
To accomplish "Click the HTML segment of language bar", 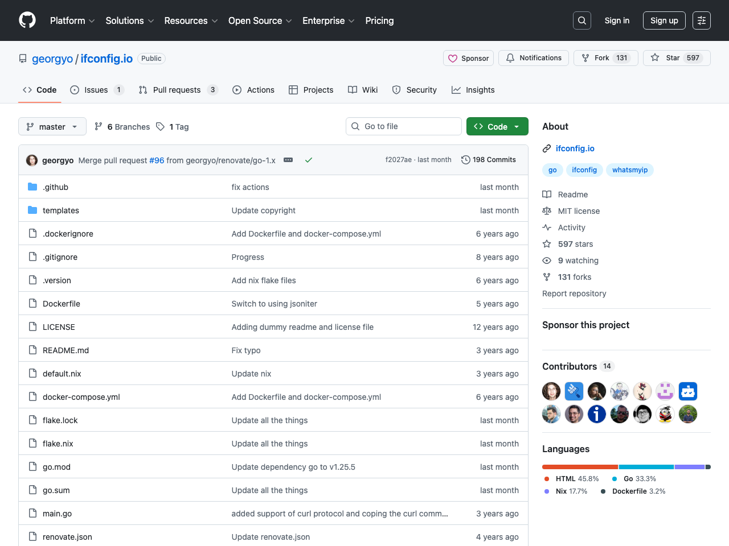I will (x=580, y=467).
